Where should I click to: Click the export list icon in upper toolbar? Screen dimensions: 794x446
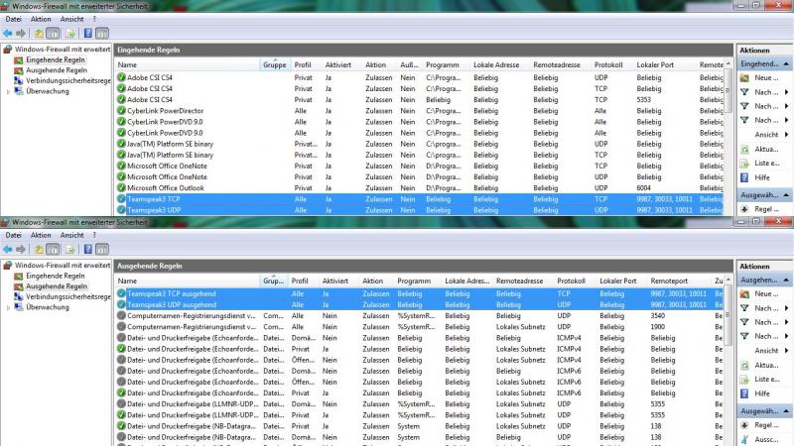pos(69,33)
